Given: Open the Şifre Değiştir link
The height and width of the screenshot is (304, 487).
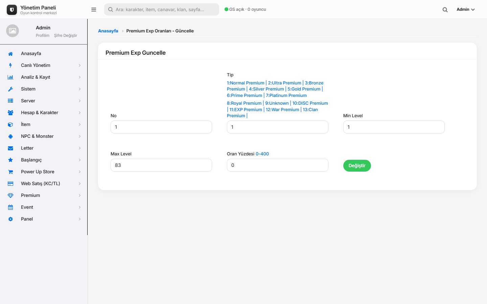Looking at the screenshot, I should (x=66, y=35).
